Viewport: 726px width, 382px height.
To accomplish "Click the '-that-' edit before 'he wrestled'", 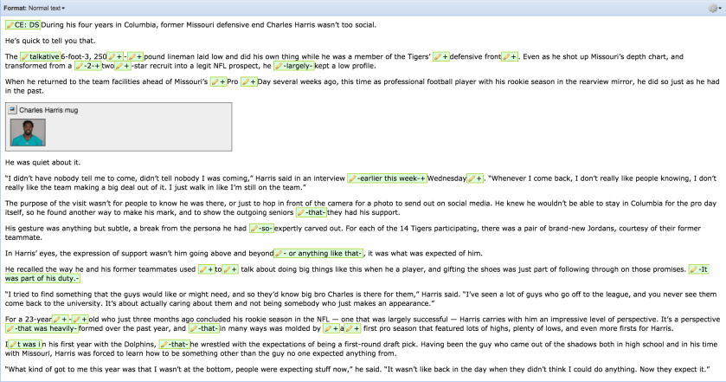I will (x=175, y=344).
